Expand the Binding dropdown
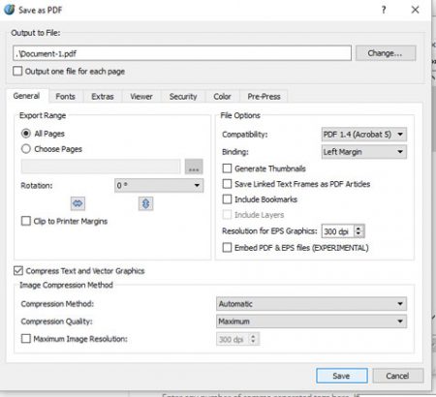436x397 pixels. [364, 152]
